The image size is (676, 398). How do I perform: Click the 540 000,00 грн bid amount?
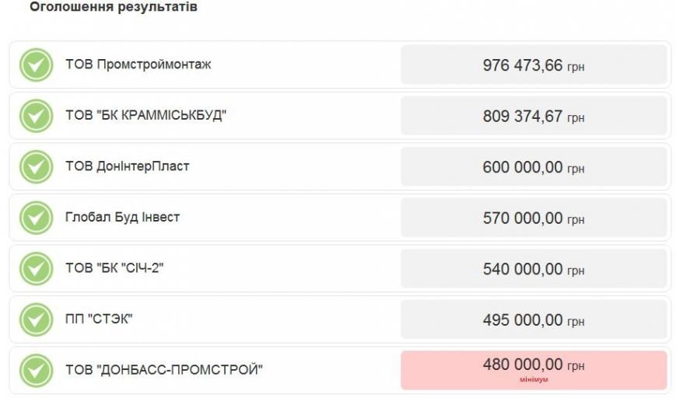click(x=534, y=269)
